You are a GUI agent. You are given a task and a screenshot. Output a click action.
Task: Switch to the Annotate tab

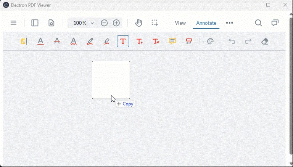pos(206,23)
